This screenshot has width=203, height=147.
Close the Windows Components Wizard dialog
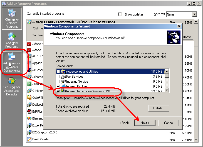click(179, 26)
